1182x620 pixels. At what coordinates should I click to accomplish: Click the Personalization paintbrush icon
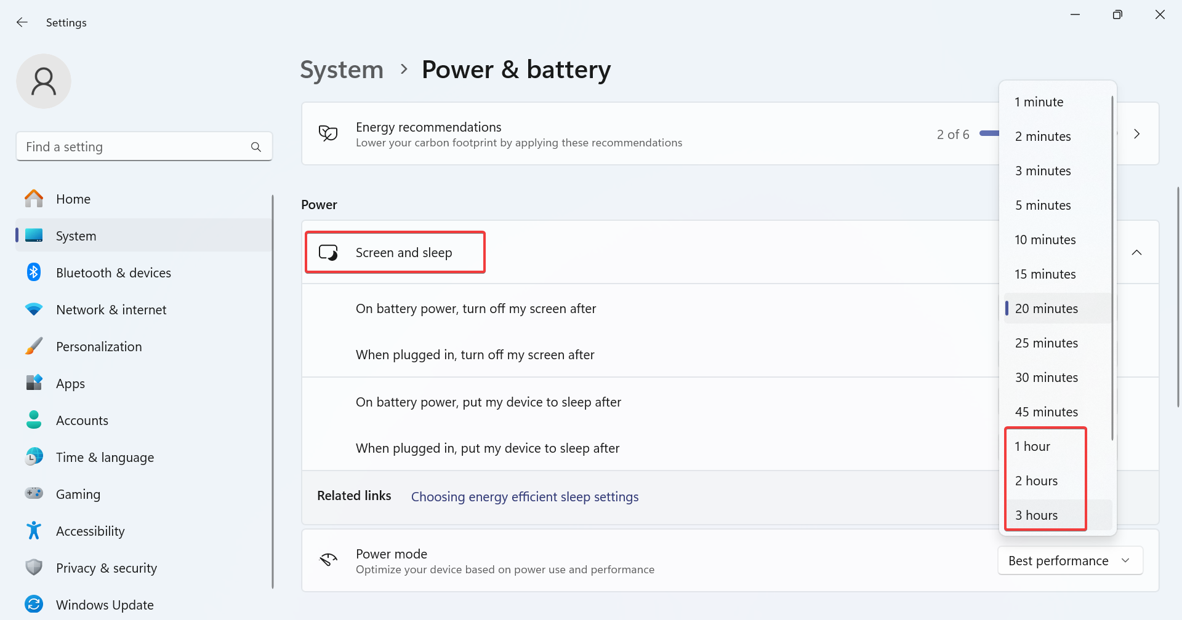34,346
